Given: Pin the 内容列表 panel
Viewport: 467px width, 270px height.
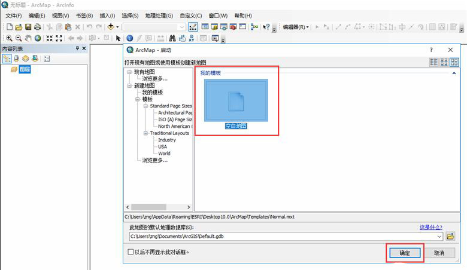Looking at the screenshot, I should [x=77, y=48].
